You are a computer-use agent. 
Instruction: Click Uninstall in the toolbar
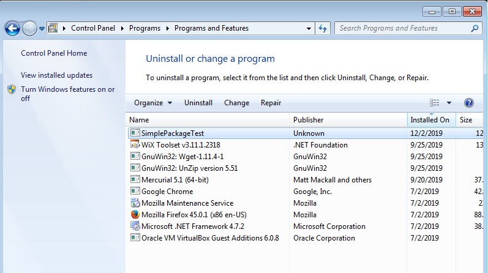[x=198, y=103]
